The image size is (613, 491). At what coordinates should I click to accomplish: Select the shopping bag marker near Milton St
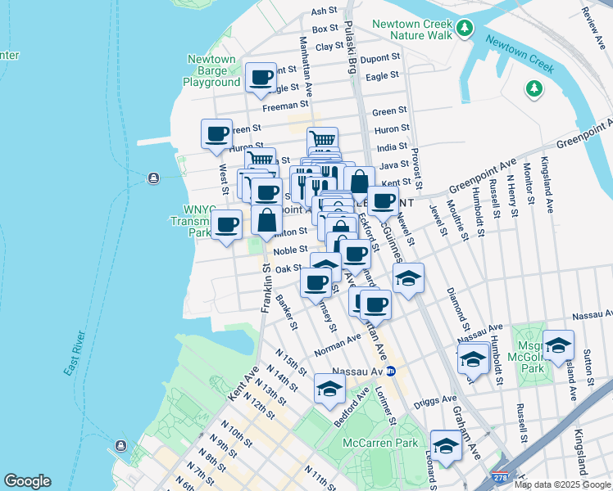[267, 219]
